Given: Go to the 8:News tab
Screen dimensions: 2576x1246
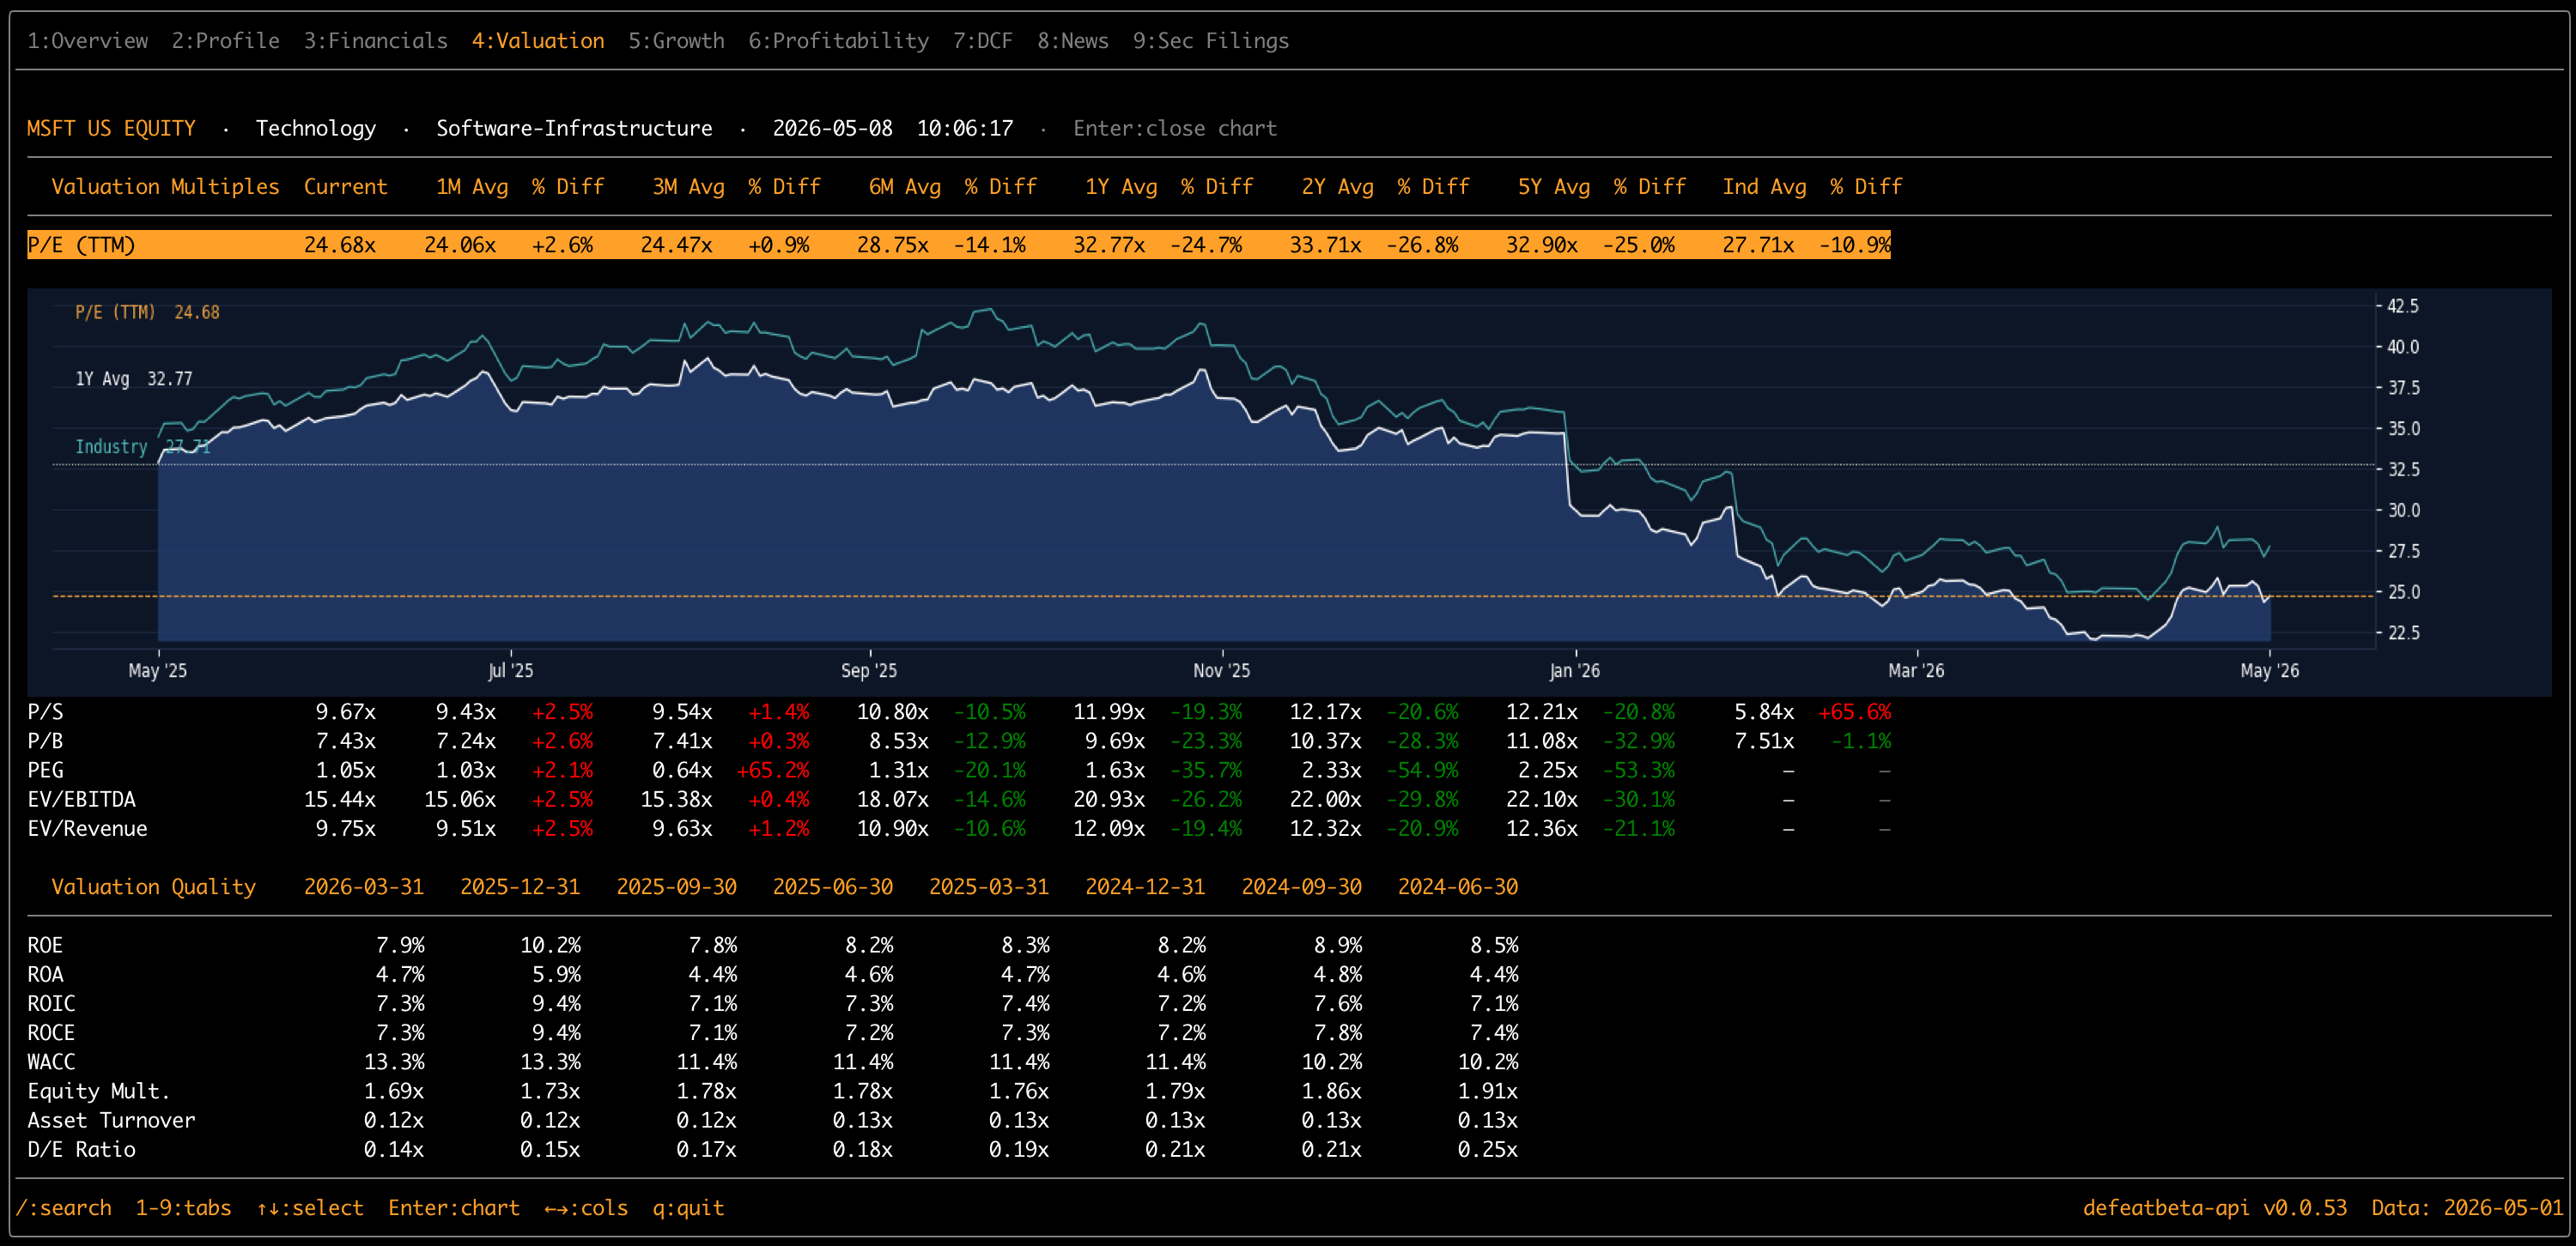Looking at the screenshot, I should coord(1072,41).
